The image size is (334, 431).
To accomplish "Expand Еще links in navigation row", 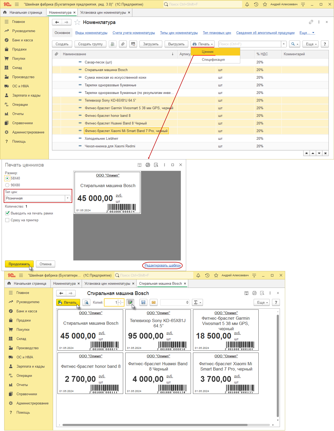I will tap(307, 33).
